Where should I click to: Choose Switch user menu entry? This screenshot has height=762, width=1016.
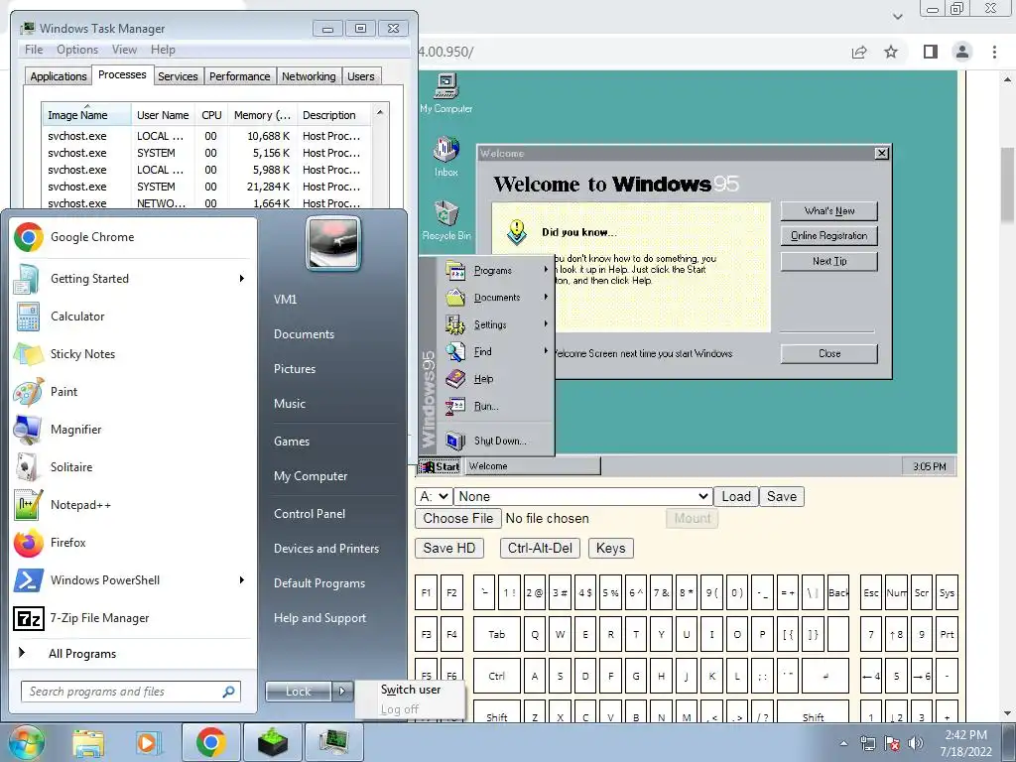411,690
